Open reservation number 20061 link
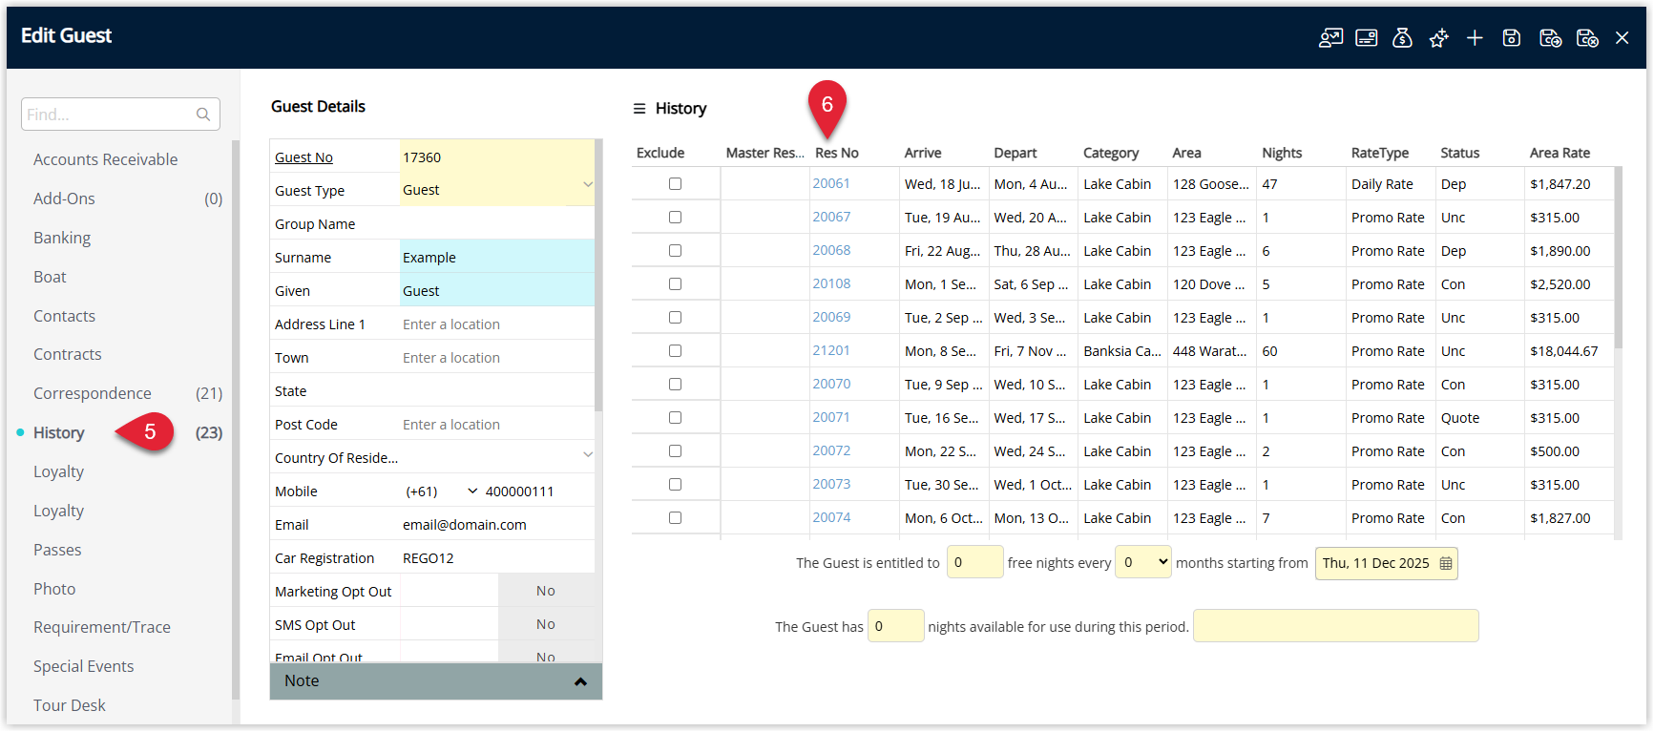 (831, 183)
